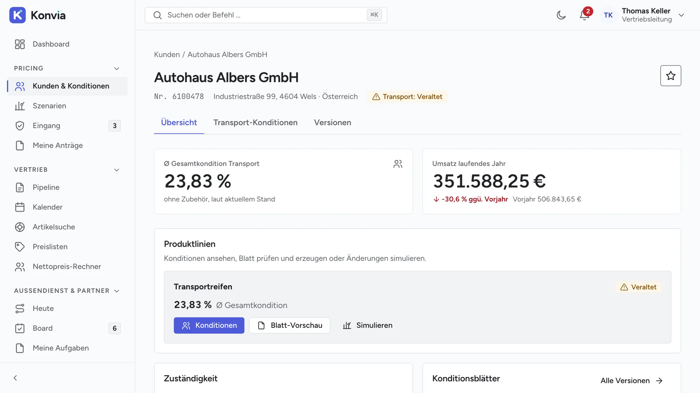Click the Eingang shield icon
This screenshot has width=700, height=393.
pyautogui.click(x=20, y=126)
